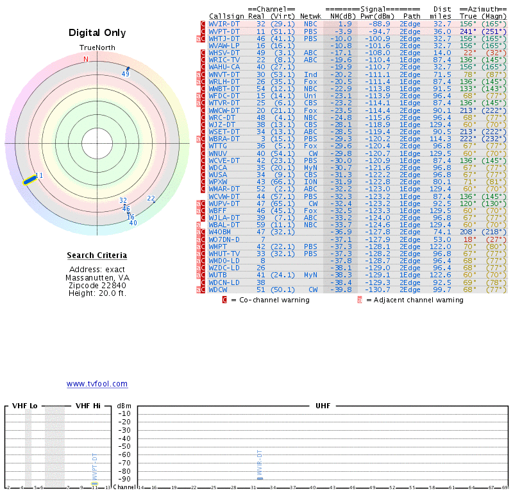
Task: Select the WHSV-DT callsign entry
Action: click(x=224, y=53)
